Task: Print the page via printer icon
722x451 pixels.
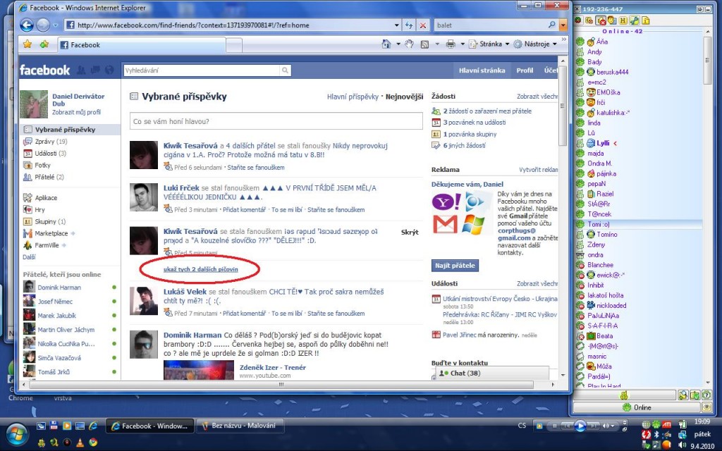Action: 451,44
